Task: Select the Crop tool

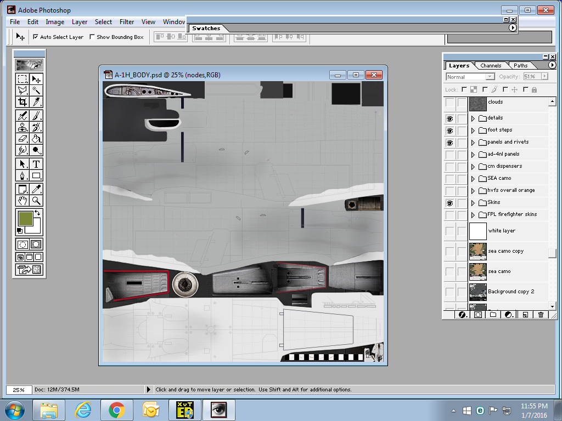Action: coord(22,102)
